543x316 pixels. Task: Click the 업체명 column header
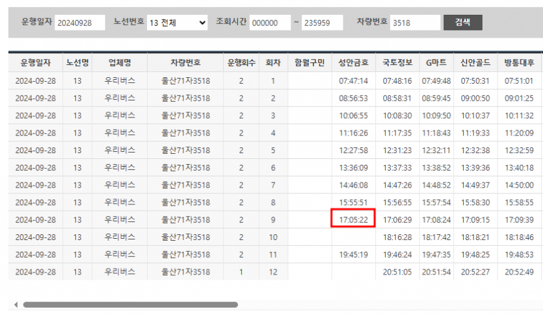coord(119,63)
